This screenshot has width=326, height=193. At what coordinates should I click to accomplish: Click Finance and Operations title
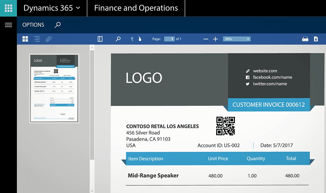(x=136, y=8)
